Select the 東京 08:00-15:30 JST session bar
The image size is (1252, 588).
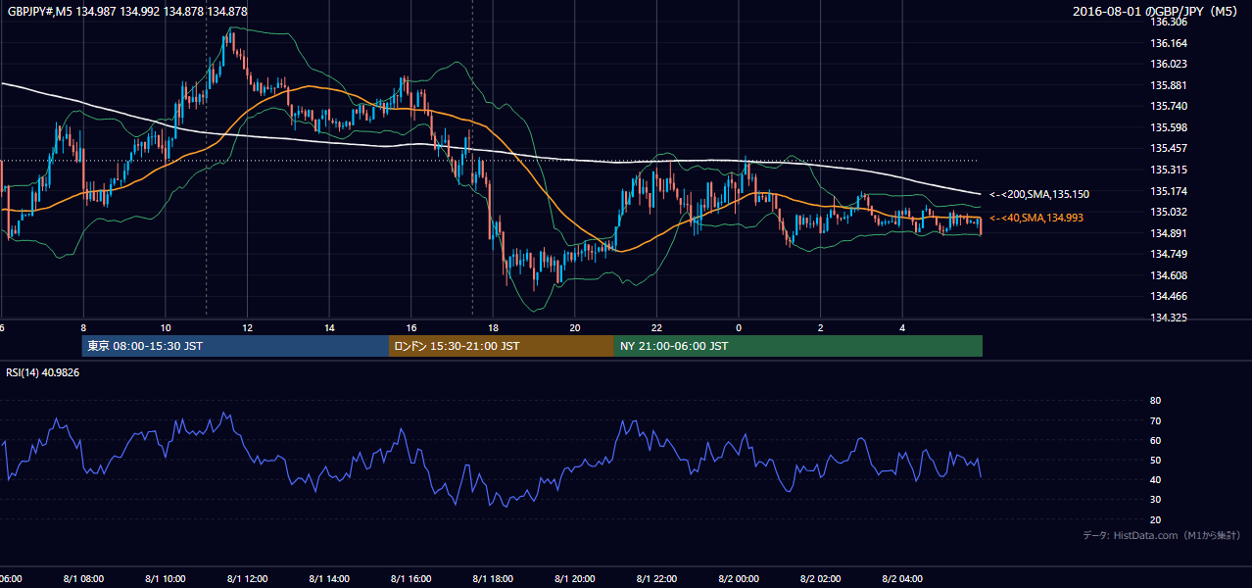coord(235,346)
